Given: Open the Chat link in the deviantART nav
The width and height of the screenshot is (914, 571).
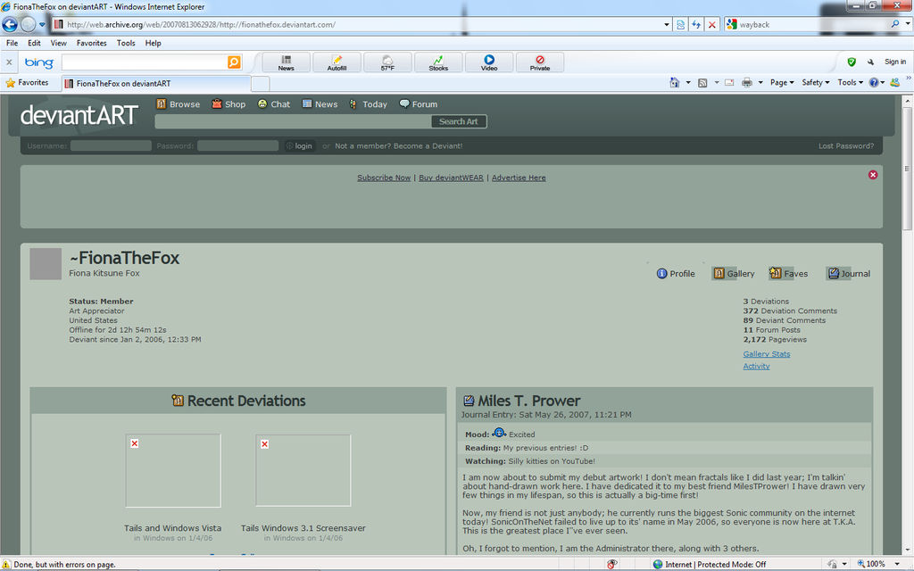Looking at the screenshot, I should [274, 104].
